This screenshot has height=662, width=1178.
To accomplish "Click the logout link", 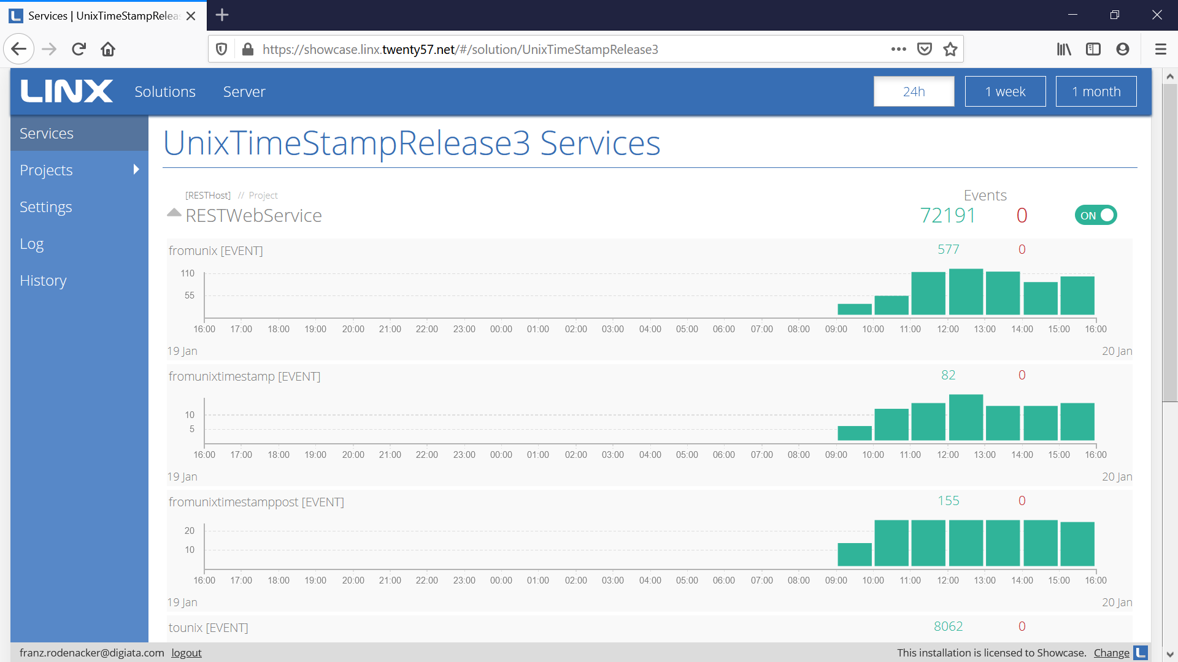I will (x=186, y=653).
